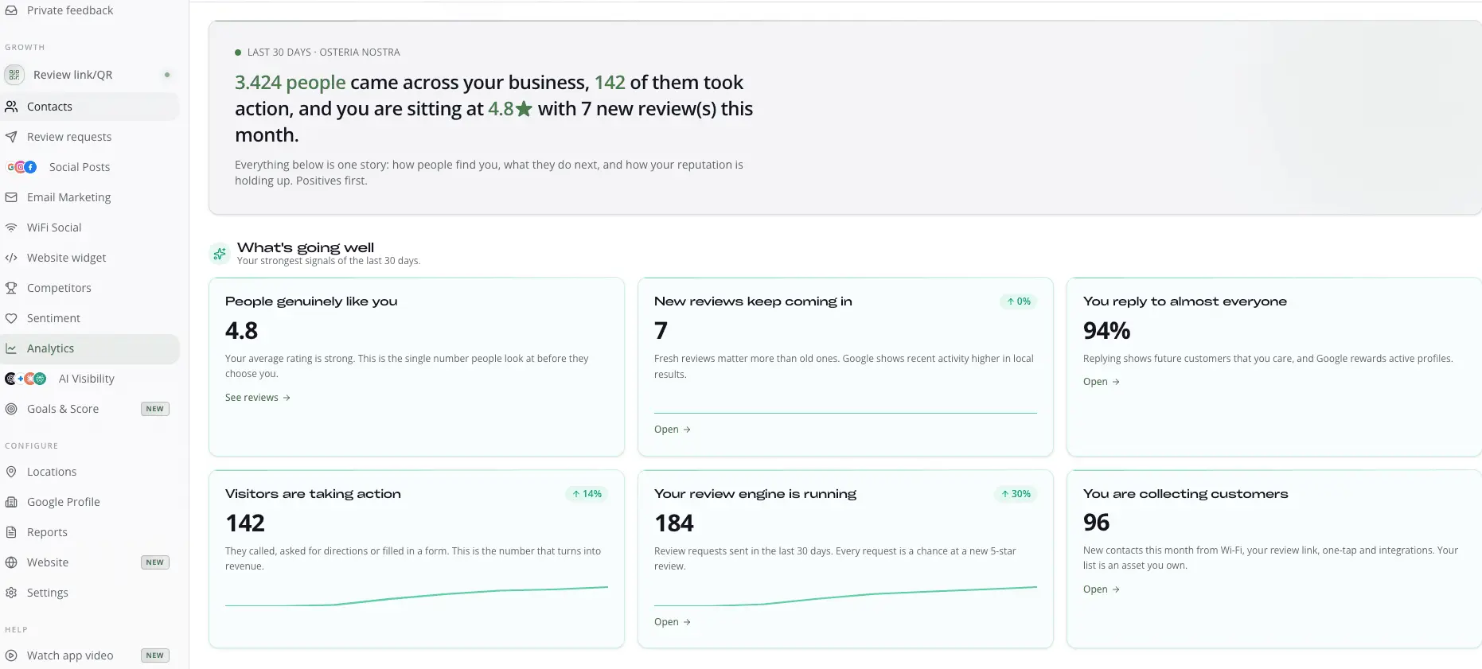Select AI Visibility menu item
Screen dimensions: 1482x669
[x=90, y=379]
